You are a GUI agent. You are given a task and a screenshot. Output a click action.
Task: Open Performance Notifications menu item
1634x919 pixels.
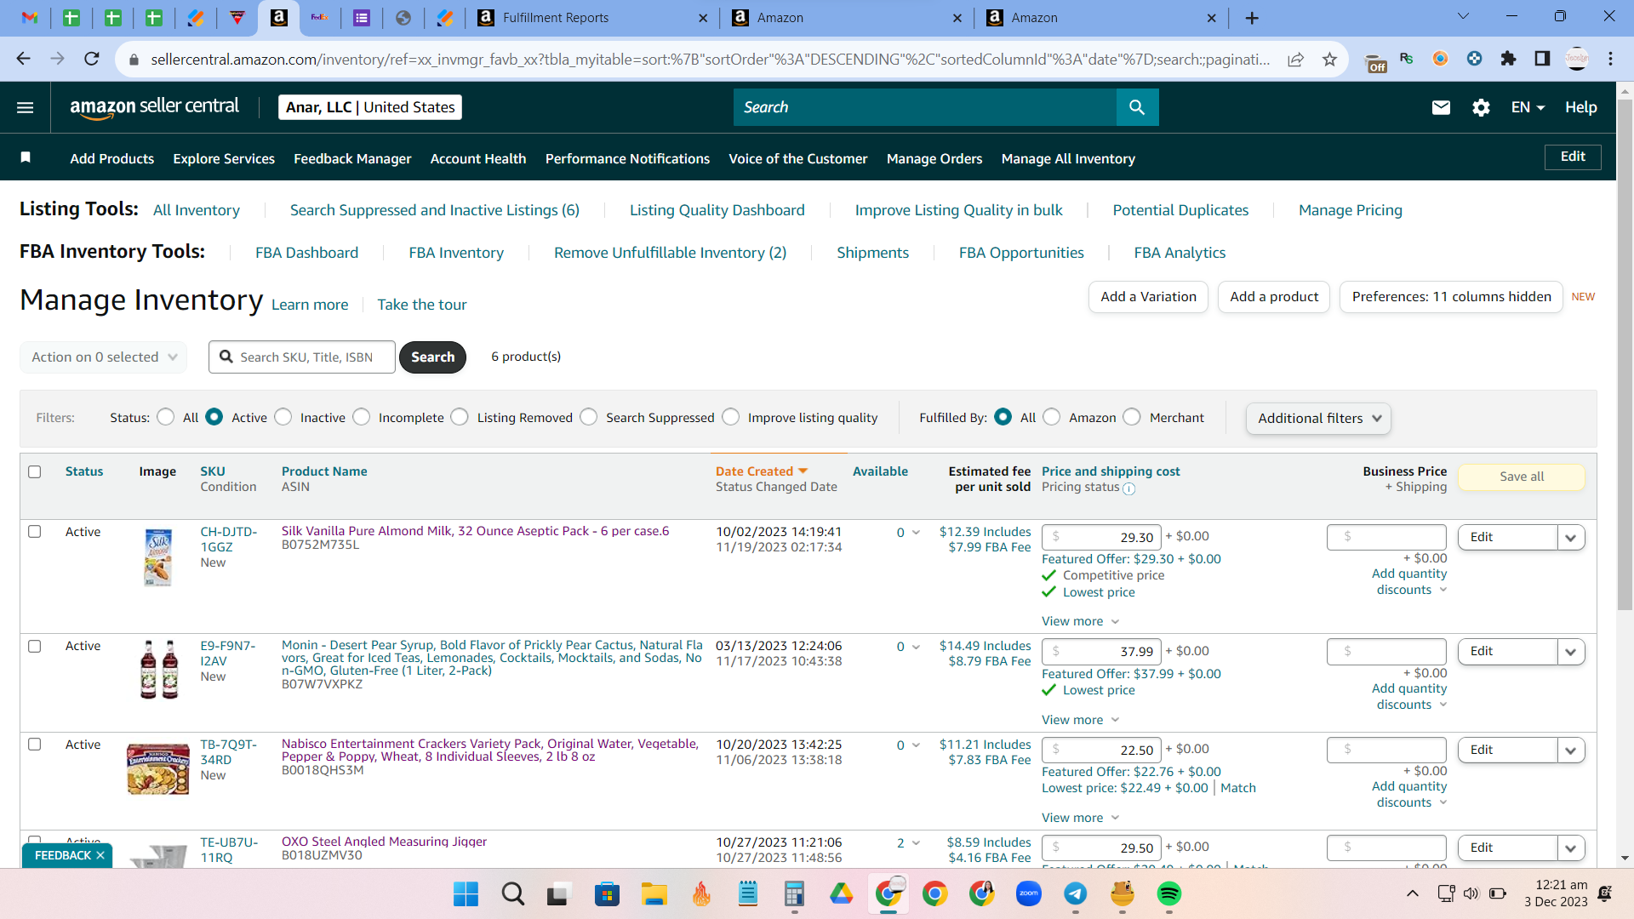pos(627,158)
